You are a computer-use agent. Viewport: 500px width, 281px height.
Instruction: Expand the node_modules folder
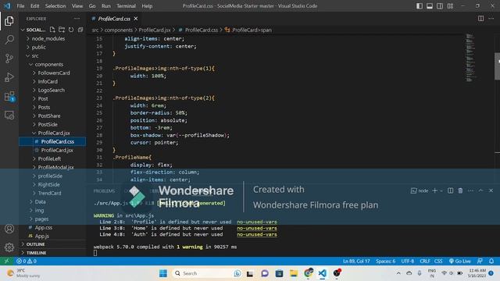(48, 38)
